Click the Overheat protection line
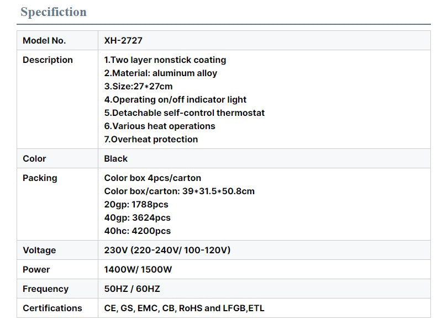442x325 pixels. [x=151, y=139]
